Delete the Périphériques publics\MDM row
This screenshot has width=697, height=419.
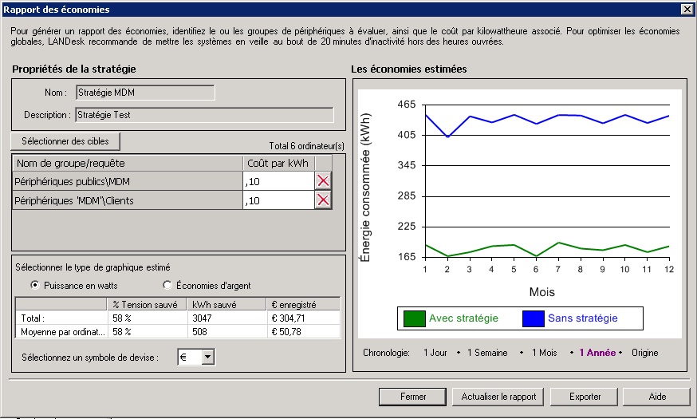[323, 181]
